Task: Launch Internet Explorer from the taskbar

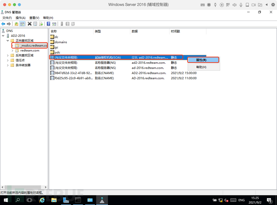Action: coord(42,200)
